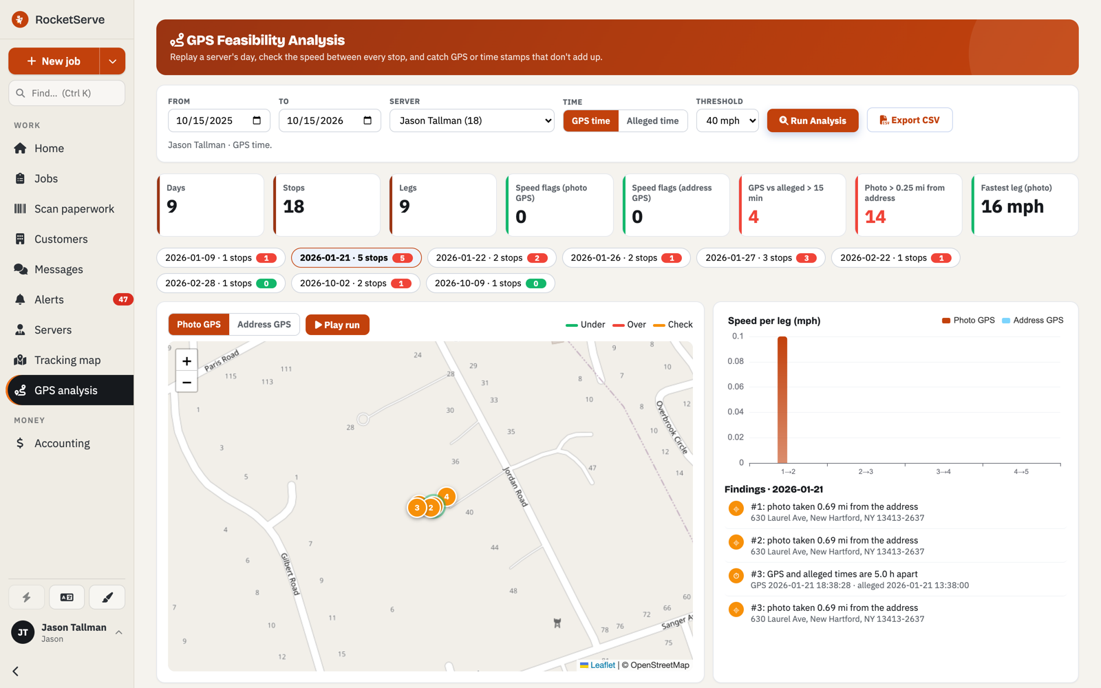Select day 2026-01-27 · 3 stops
The width and height of the screenshot is (1101, 688).
[760, 258]
